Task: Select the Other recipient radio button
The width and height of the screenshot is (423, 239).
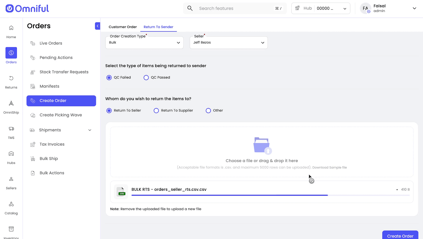Action: coord(208,111)
